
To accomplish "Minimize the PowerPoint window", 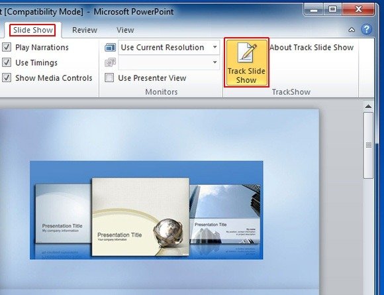I will (x=314, y=10).
